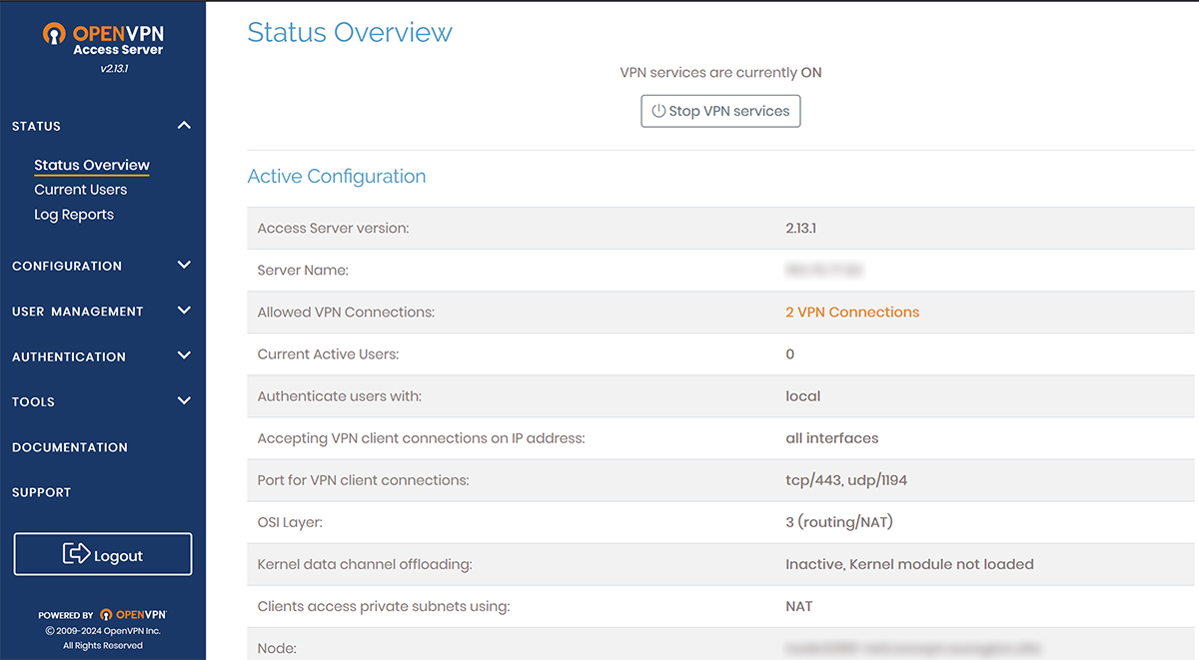This screenshot has height=660, width=1199.
Task: Click the Active Configuration heading
Action: [337, 177]
